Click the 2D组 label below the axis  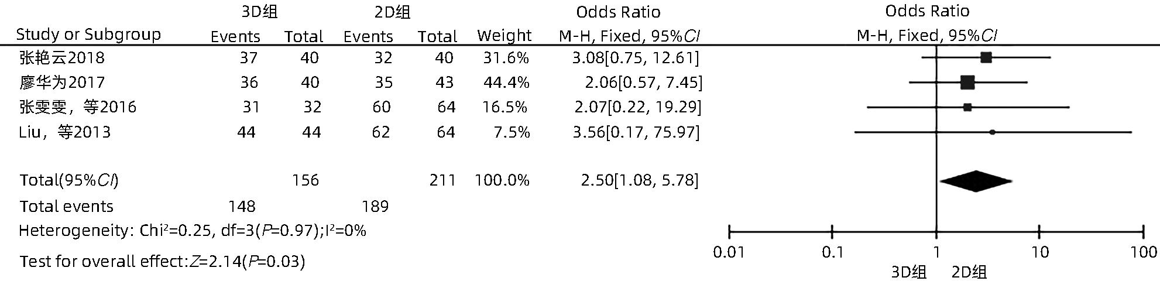coord(969,272)
